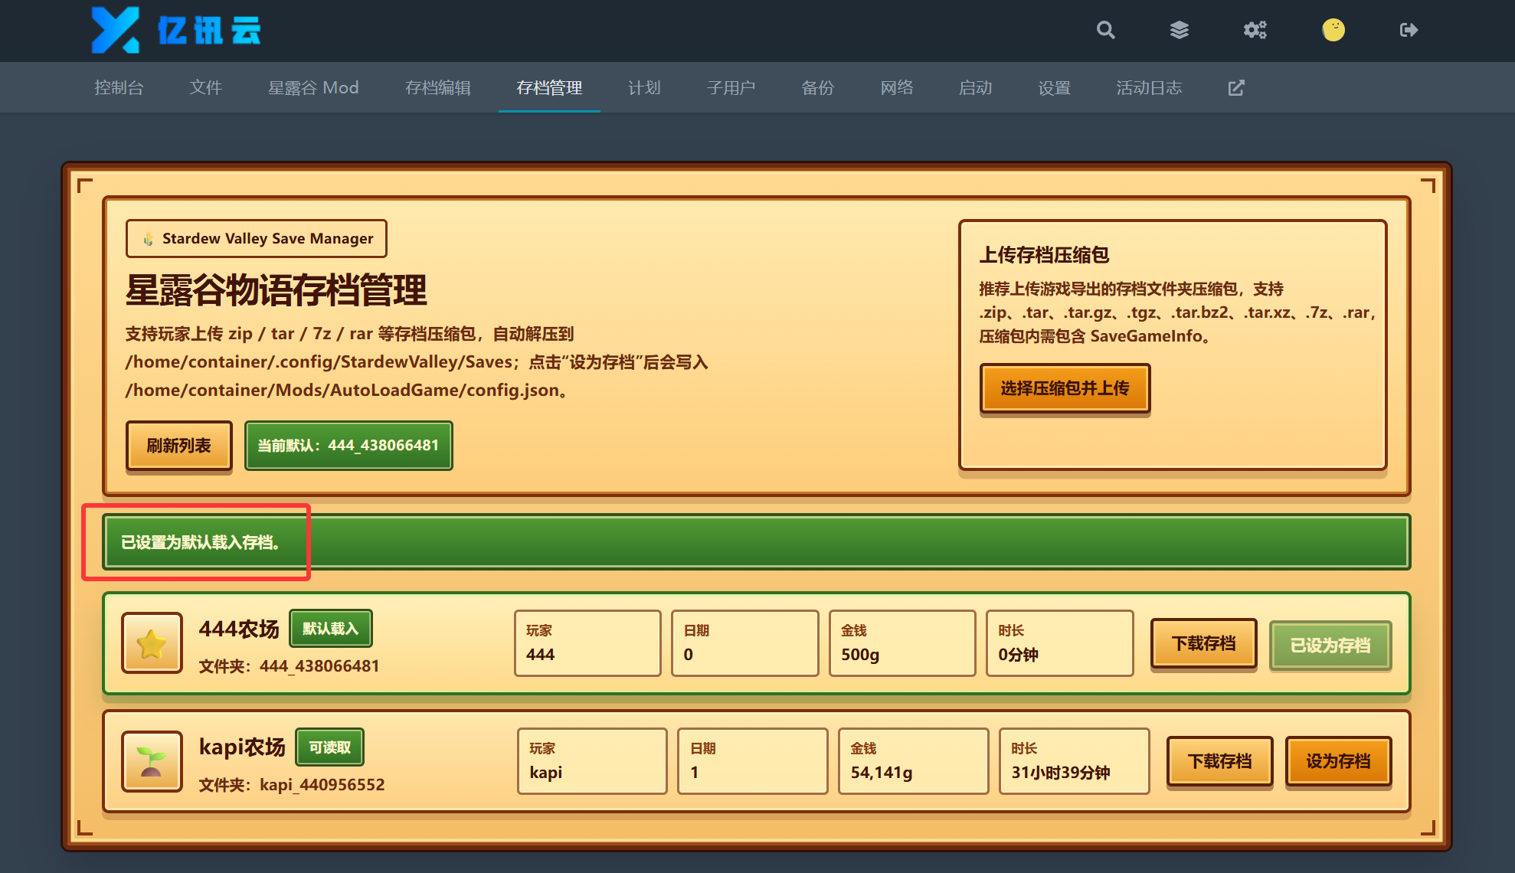Select the 存档管理 tab
This screenshot has width=1515, height=873.
pos(549,88)
